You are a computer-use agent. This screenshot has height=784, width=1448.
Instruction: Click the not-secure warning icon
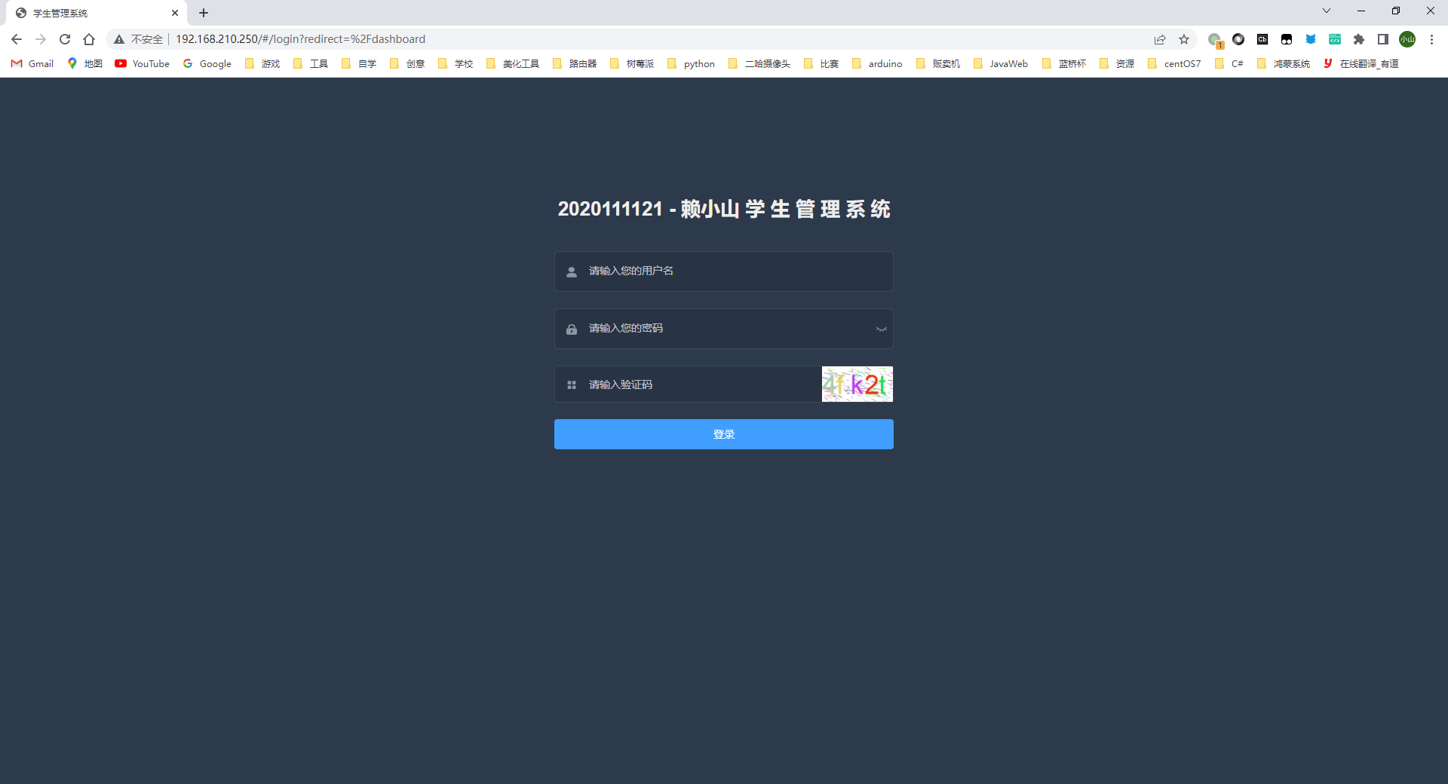click(x=119, y=39)
